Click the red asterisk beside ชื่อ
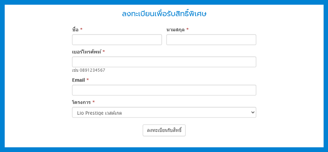The width and height of the screenshot is (328, 152). click(x=81, y=29)
